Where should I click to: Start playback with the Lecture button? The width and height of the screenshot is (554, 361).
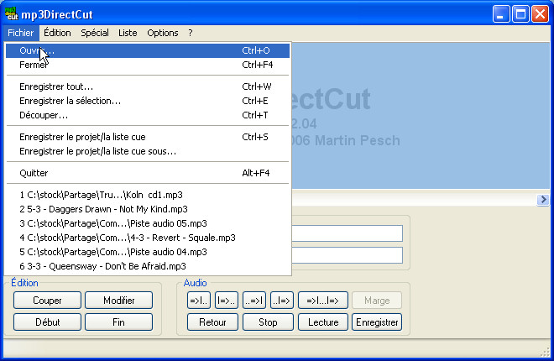pos(323,322)
